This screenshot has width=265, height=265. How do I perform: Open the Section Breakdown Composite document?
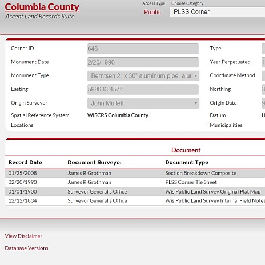(x=201, y=173)
